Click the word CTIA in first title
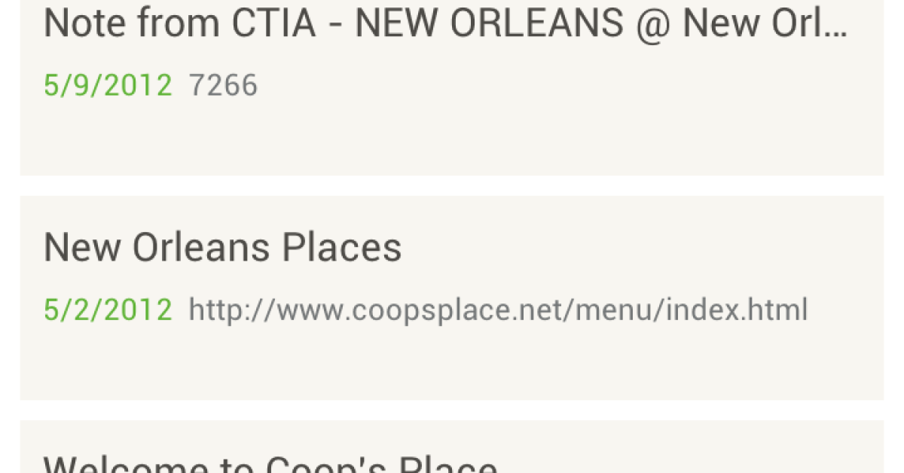904x473 pixels. pos(273,24)
